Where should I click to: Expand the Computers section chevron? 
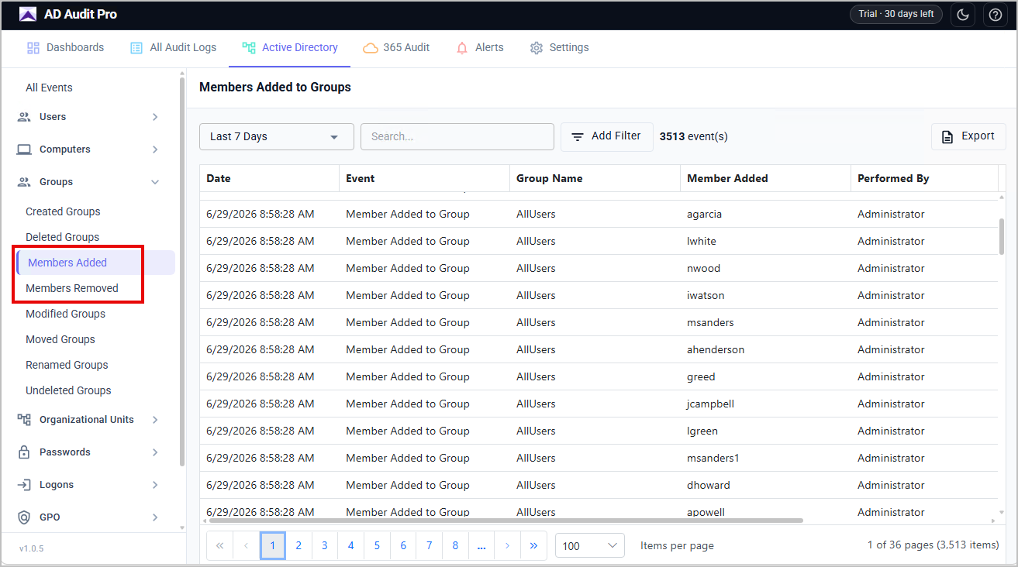click(x=155, y=149)
